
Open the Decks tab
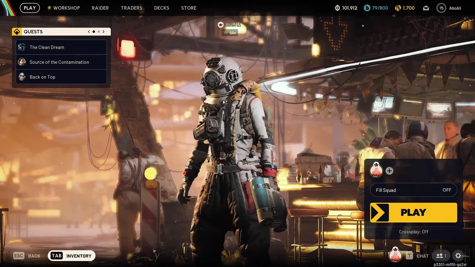pyautogui.click(x=161, y=8)
